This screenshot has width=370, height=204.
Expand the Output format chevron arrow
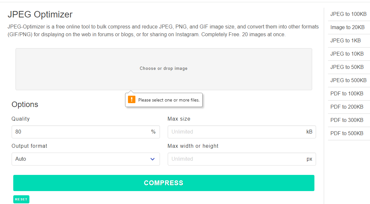[153, 159]
